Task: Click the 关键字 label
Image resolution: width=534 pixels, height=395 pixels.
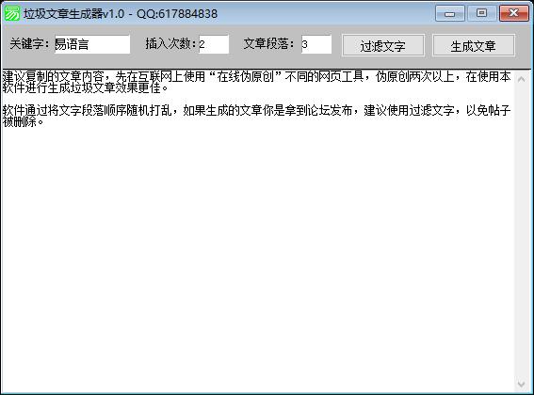Action: click(x=30, y=44)
